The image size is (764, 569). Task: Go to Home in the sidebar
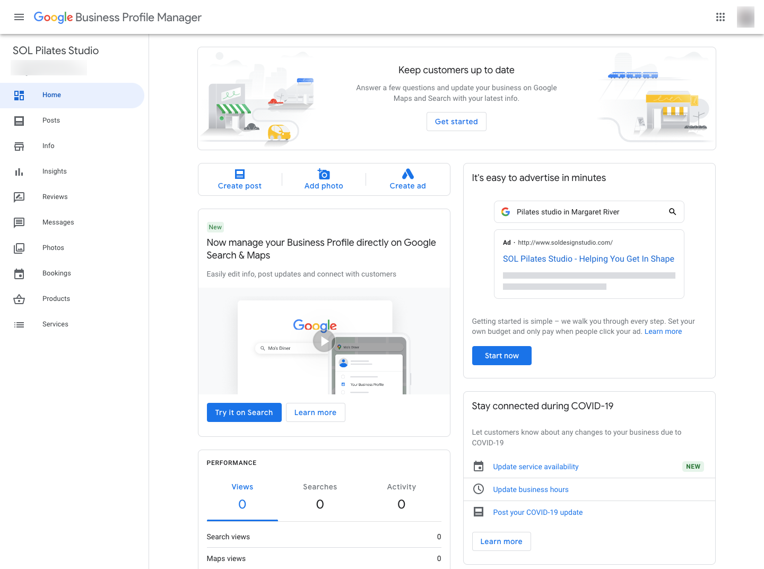point(72,95)
